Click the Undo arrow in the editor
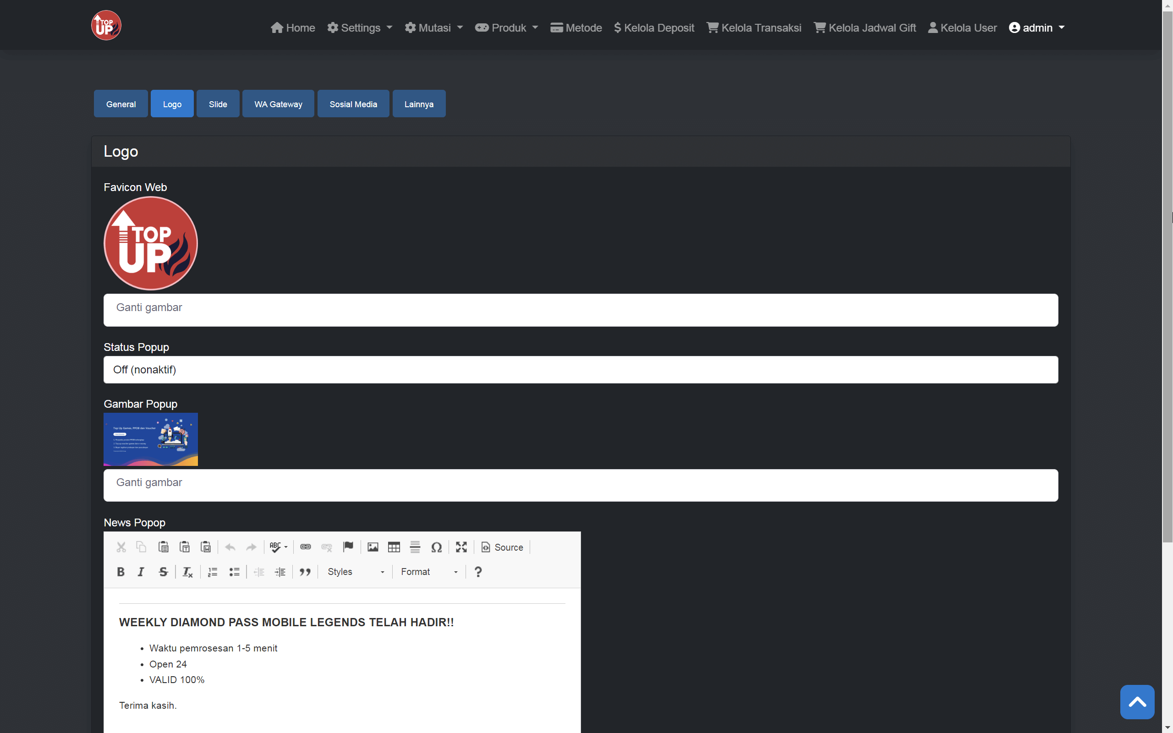Screen dimensions: 1173x733 (230, 547)
